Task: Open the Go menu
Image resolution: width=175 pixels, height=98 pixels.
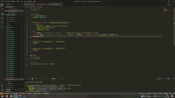Action: coord(22,1)
